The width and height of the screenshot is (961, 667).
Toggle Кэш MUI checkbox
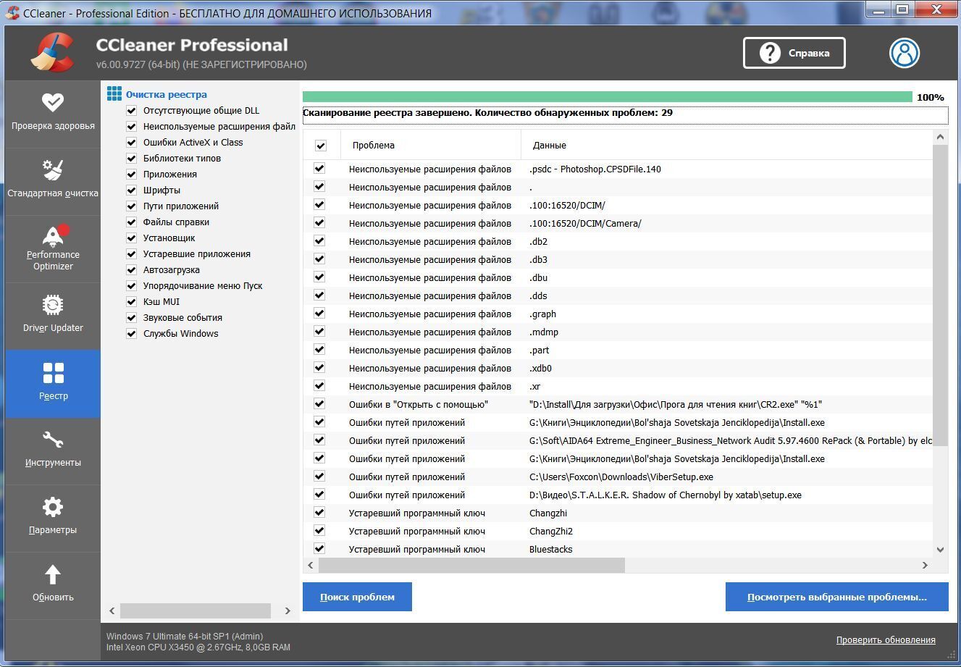132,302
